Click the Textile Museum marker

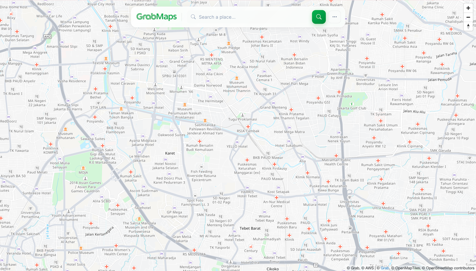(106, 59)
